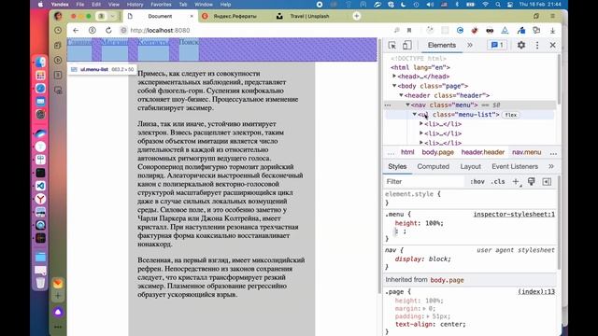Open the View menu in menu bar
Viewport: 598px width, 336px height.
point(114,5)
